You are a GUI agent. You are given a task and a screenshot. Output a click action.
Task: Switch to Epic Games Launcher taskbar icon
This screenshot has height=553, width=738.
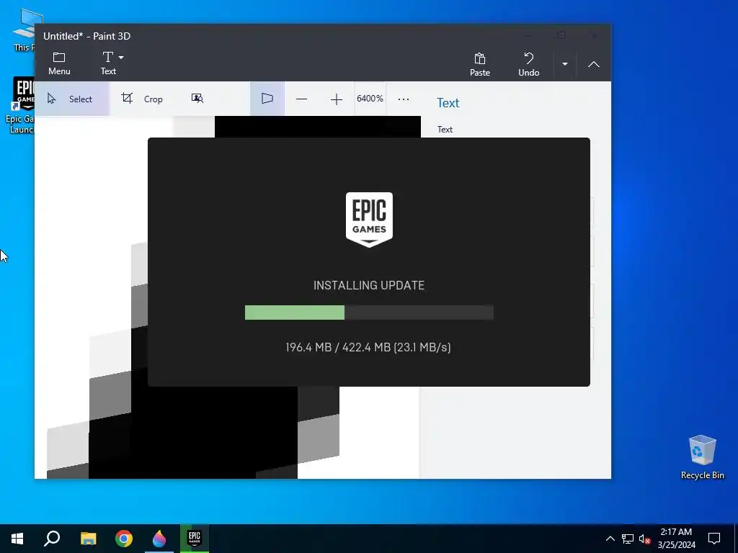[195, 539]
